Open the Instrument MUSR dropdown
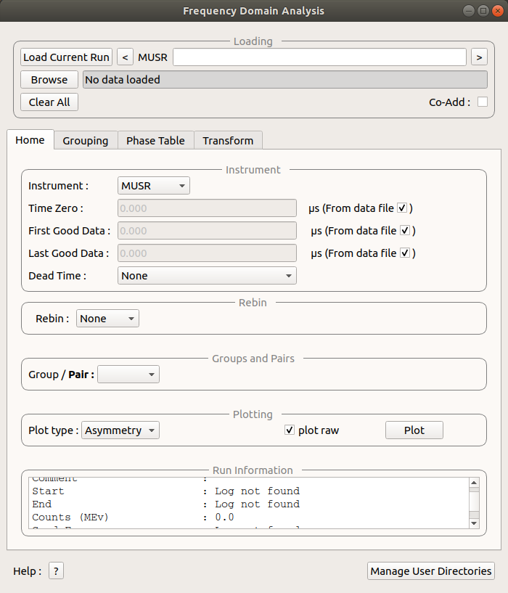This screenshot has width=508, height=593. [x=153, y=186]
